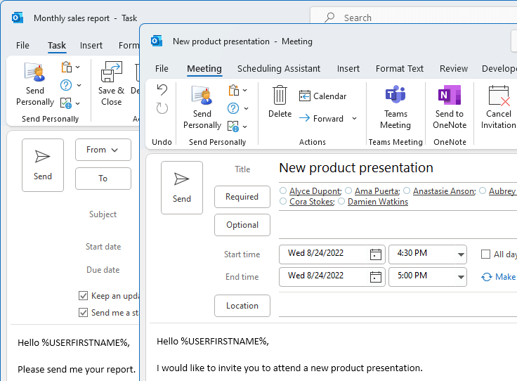This screenshot has height=381, width=517.
Task: Click the Required attendees button
Action: [x=242, y=197]
